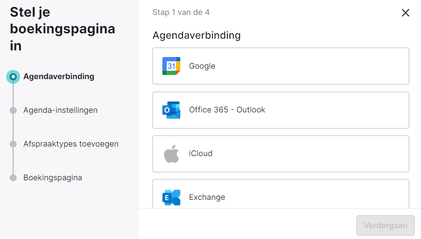This screenshot has width=421, height=239.
Task: Choose the Google calendar connection option
Action: pos(281,66)
